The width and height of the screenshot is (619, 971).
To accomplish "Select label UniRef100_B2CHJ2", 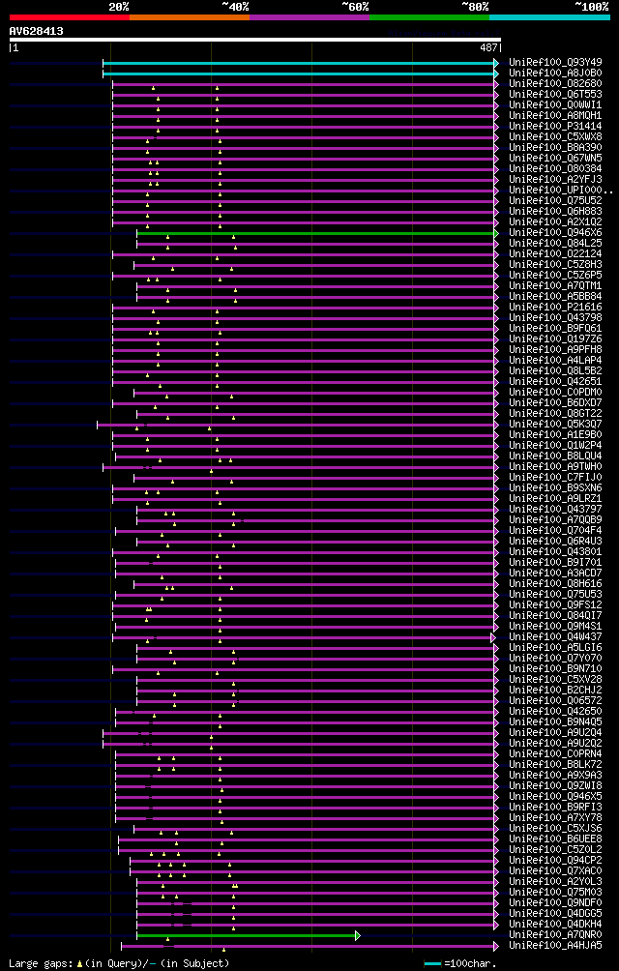I will tap(555, 690).
